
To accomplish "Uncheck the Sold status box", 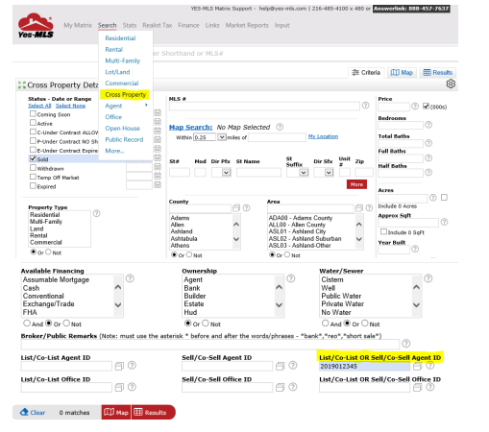I will coord(33,158).
